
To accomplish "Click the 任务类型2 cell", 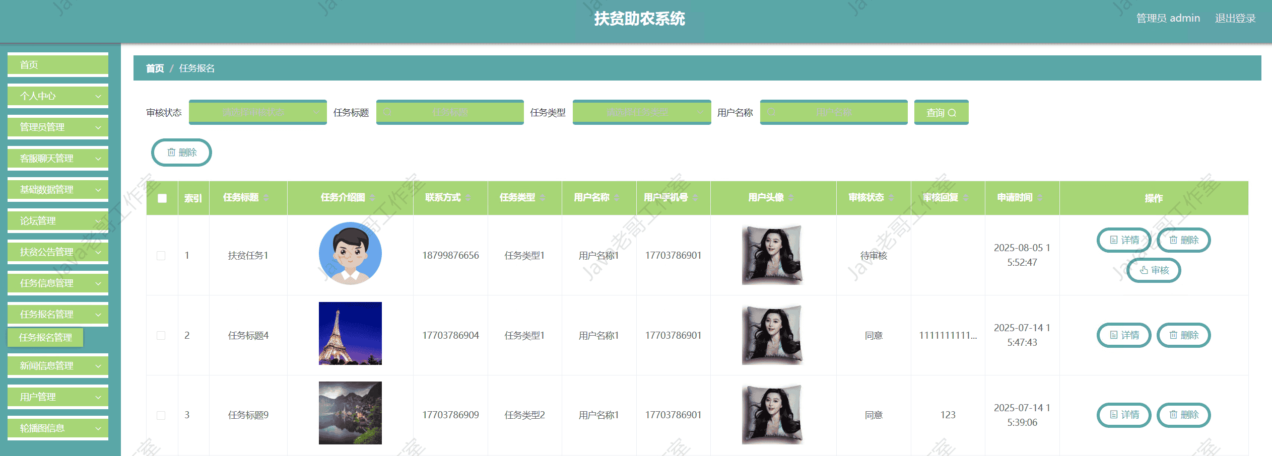I will (x=524, y=415).
